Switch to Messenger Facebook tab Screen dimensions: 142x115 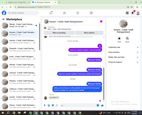pyautogui.click(x=44, y=2)
